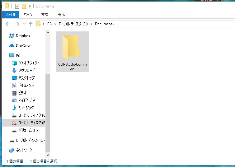This screenshot has height=167, width=235.
Task: Select the CLIPStudioCommon folder
Action: pos(72,51)
